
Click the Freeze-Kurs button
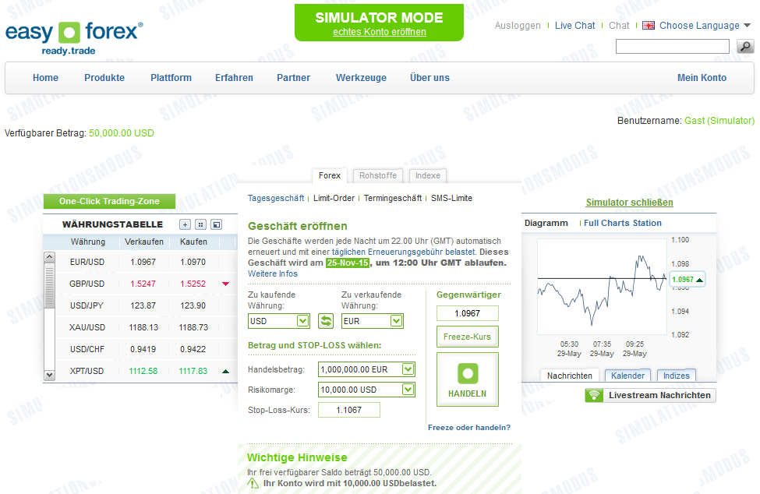467,337
